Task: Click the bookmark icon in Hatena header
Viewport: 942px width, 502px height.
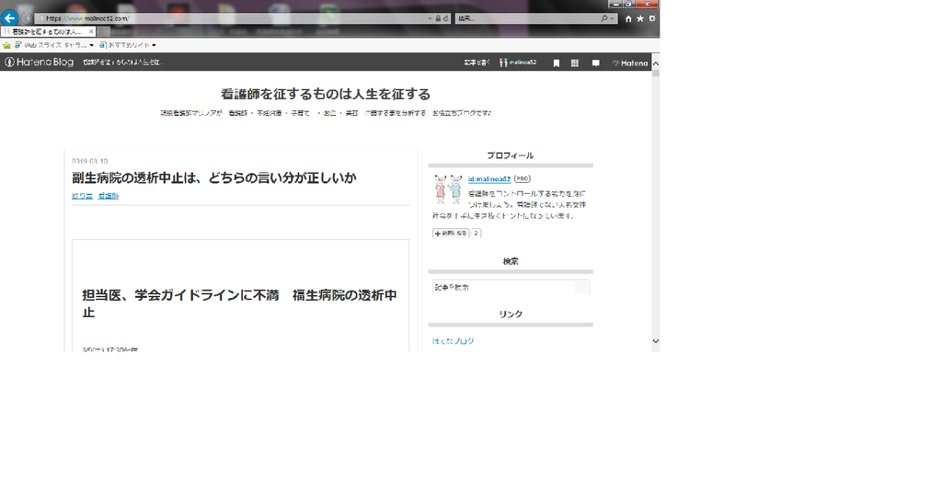Action: tap(557, 63)
